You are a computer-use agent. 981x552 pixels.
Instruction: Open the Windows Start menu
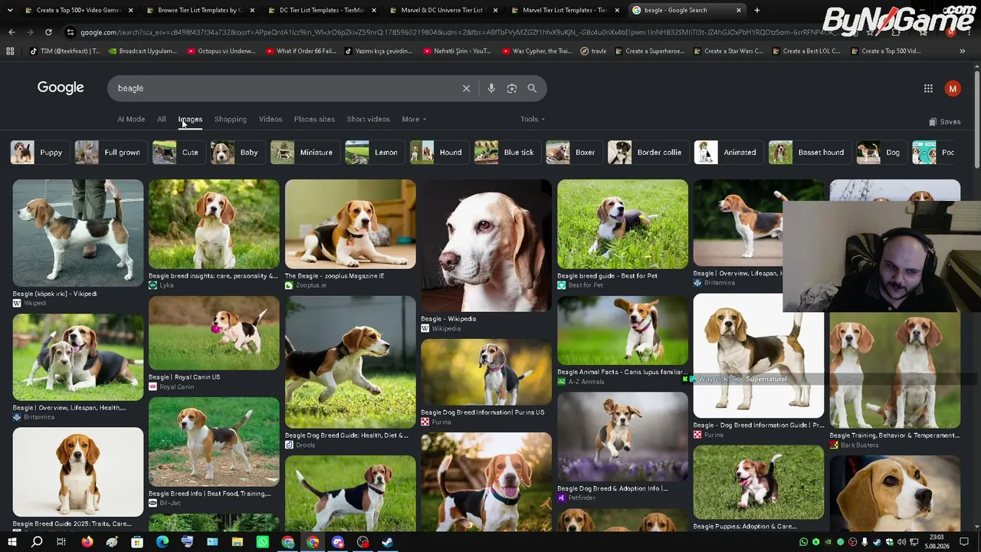click(x=12, y=542)
